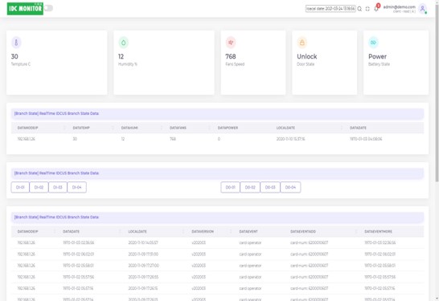439x301 pixels.
Task: Sort events table by DATAEVENT column
Action: coord(248,231)
